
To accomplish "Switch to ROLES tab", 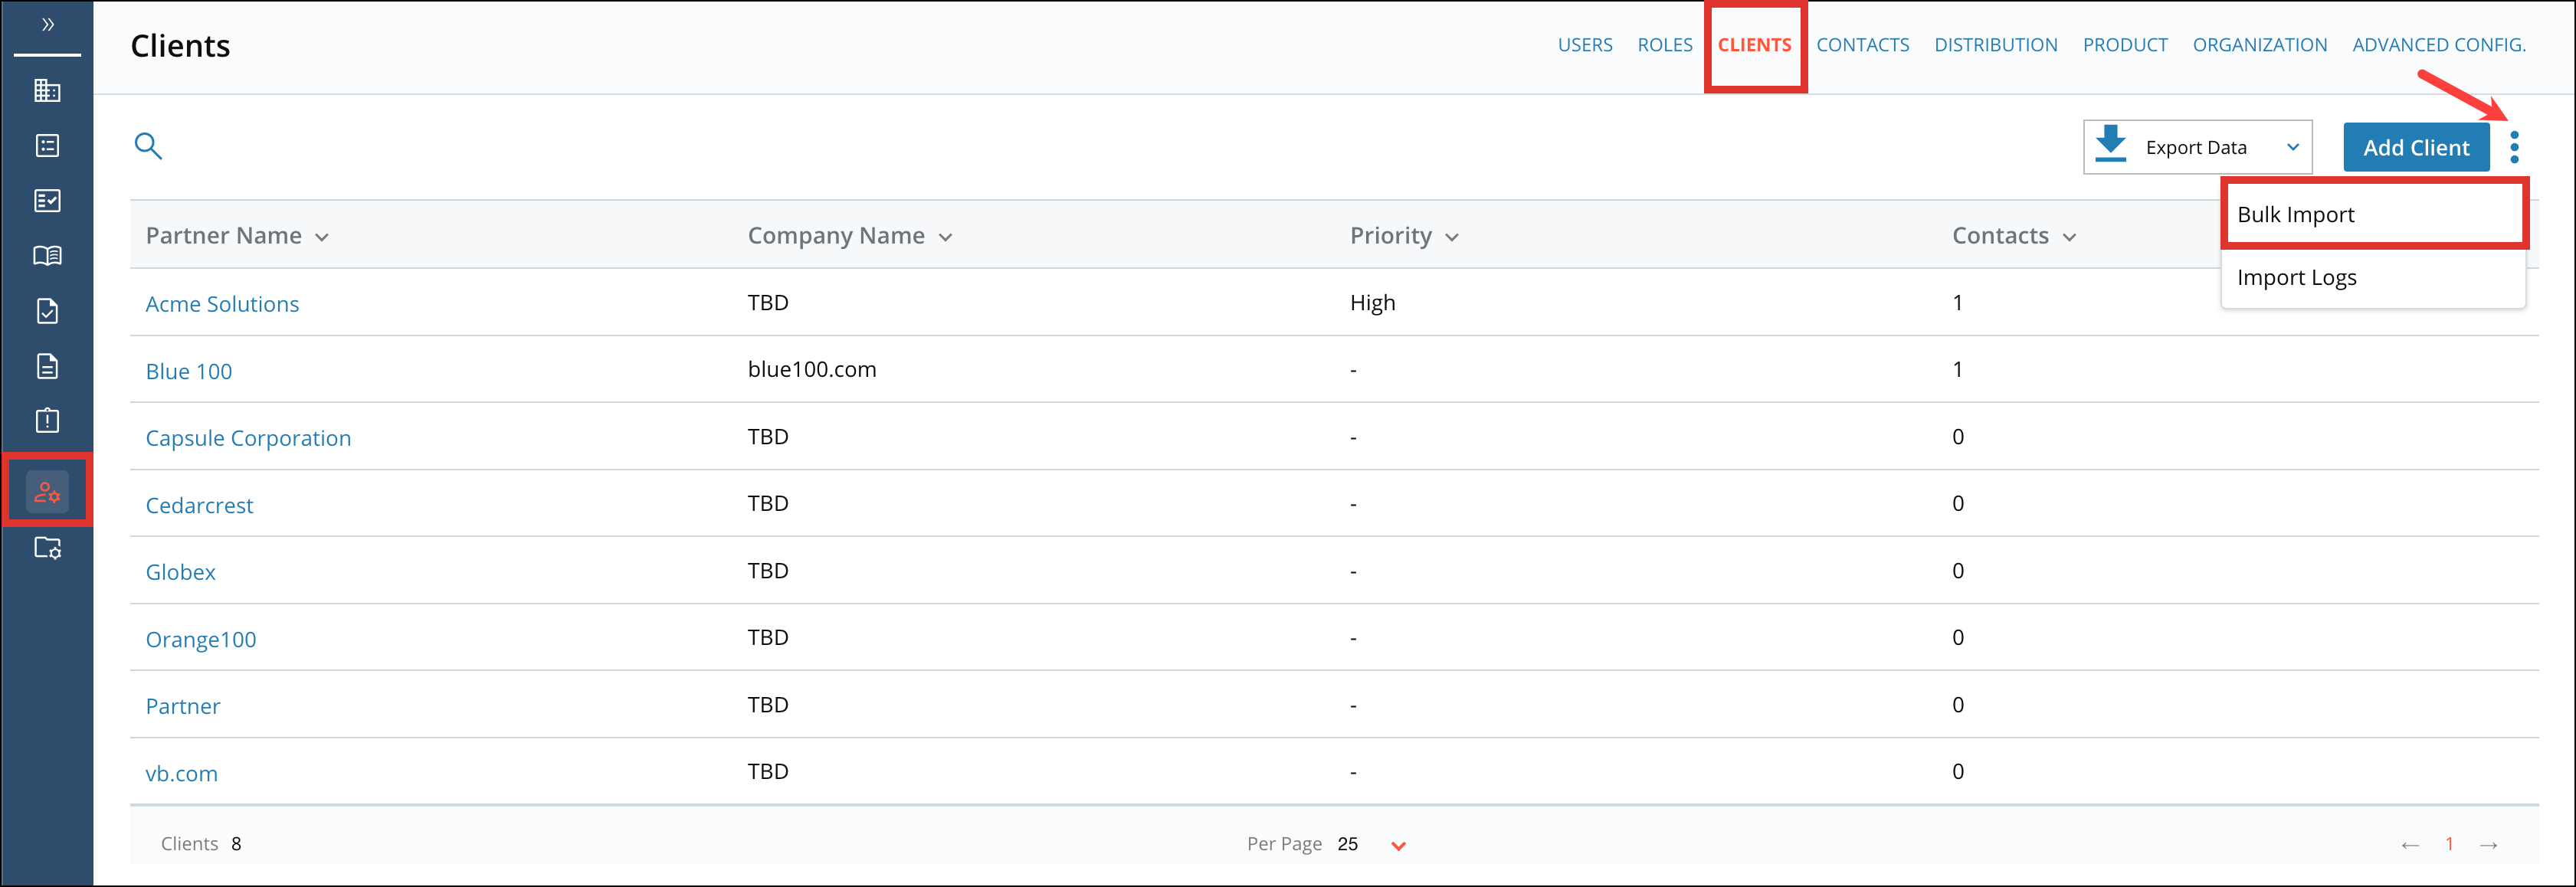I will point(1665,45).
